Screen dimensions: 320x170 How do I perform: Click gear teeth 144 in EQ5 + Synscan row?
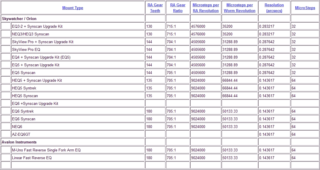click(x=149, y=65)
